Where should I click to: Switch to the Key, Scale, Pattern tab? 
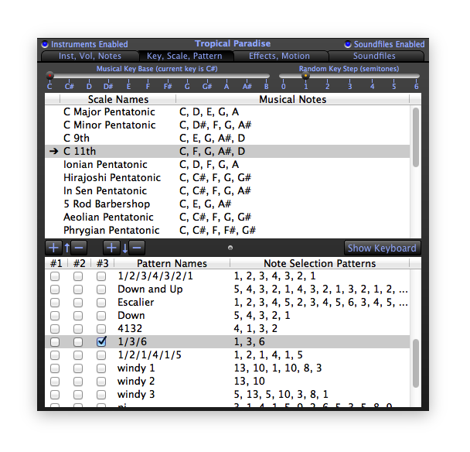(x=185, y=56)
